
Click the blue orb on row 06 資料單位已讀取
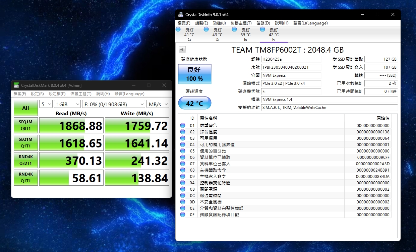tap(183, 157)
